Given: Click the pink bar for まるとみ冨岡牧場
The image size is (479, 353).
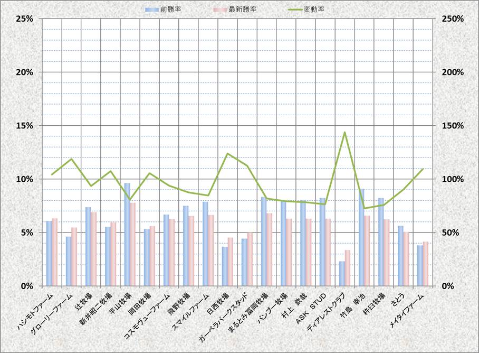Looking at the screenshot, I should [x=270, y=249].
